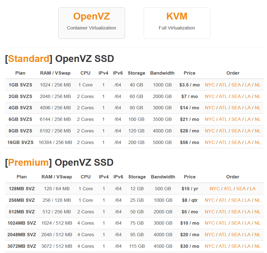Click the 'Bandwidth' header in Standard table
The image size is (267, 253).
point(162,73)
